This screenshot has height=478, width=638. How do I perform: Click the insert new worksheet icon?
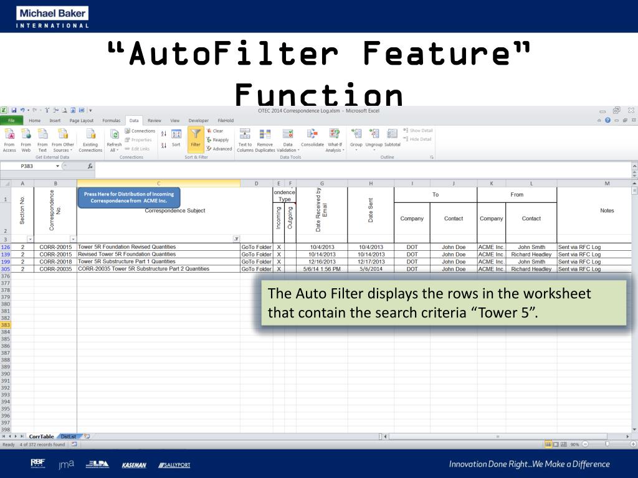[87, 436]
